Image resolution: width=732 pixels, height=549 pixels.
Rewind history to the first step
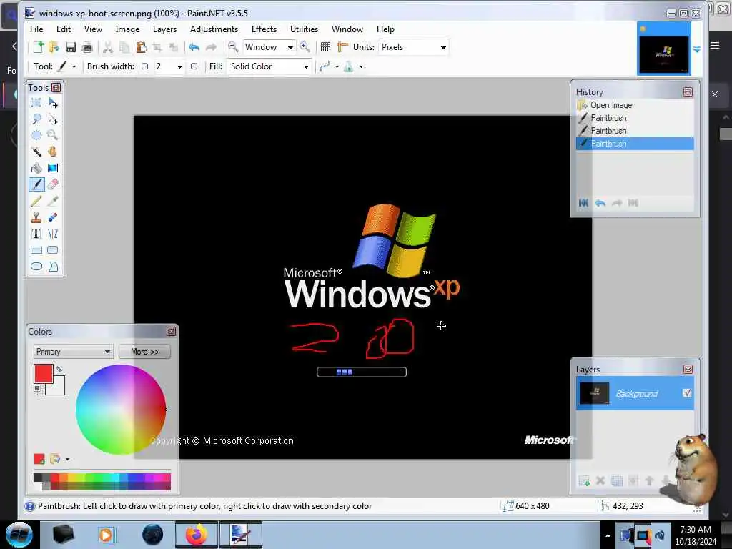(x=583, y=202)
